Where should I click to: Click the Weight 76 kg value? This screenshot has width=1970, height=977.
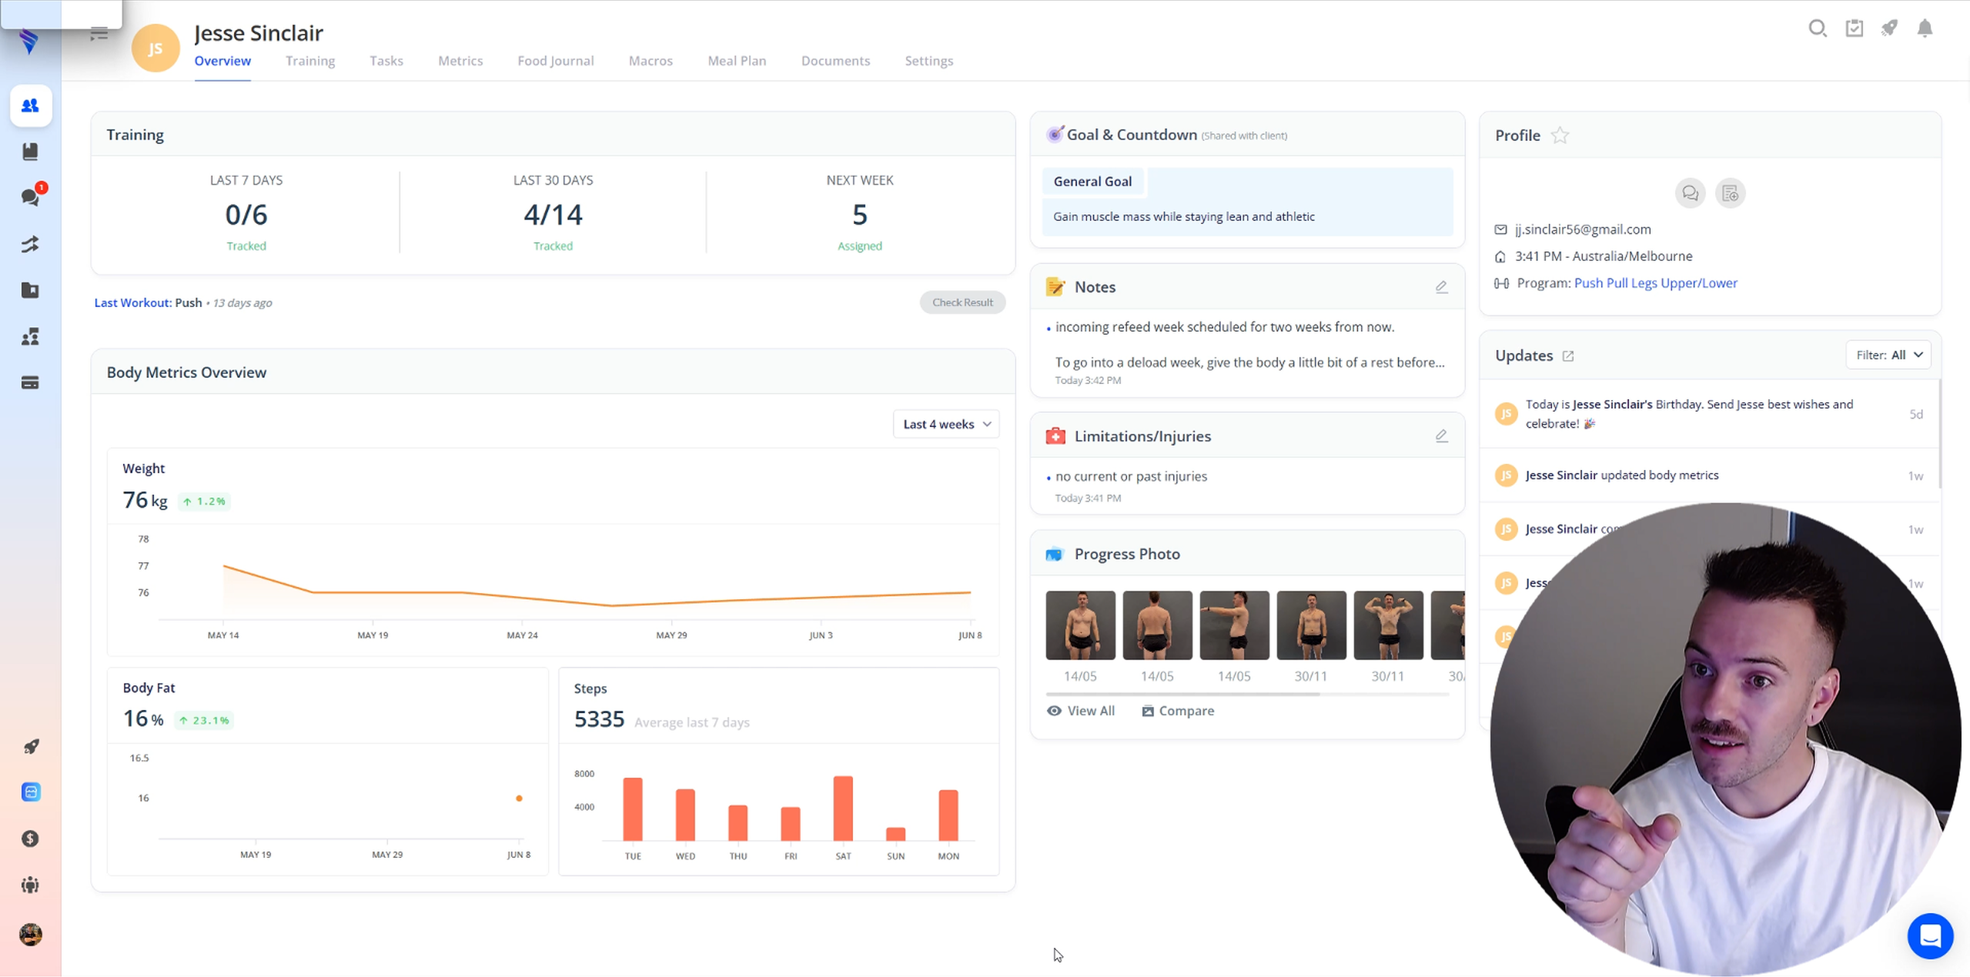click(145, 500)
